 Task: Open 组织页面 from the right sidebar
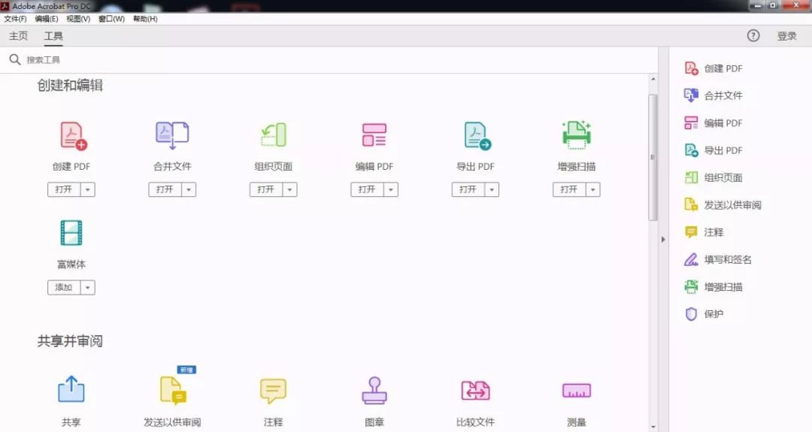pos(714,177)
